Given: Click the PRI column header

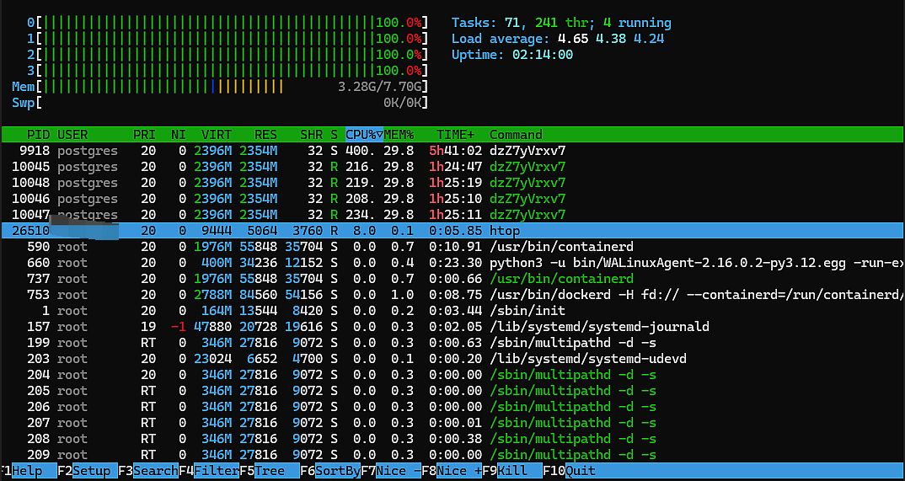Looking at the screenshot, I should click(x=144, y=135).
